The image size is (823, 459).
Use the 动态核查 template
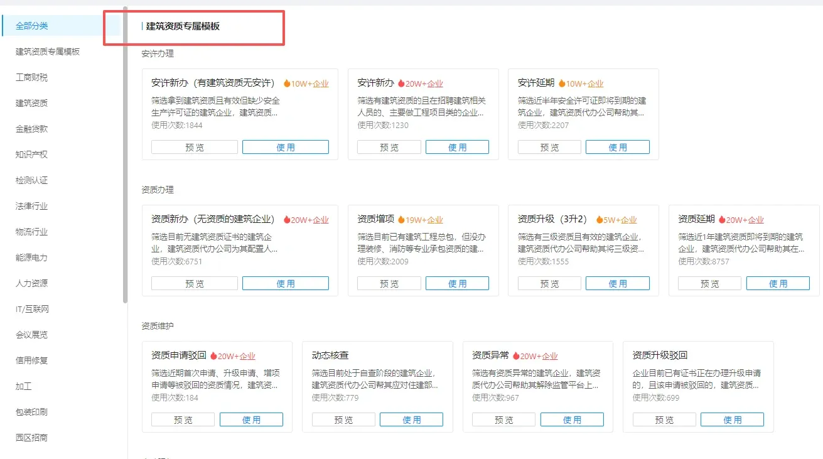(x=411, y=419)
